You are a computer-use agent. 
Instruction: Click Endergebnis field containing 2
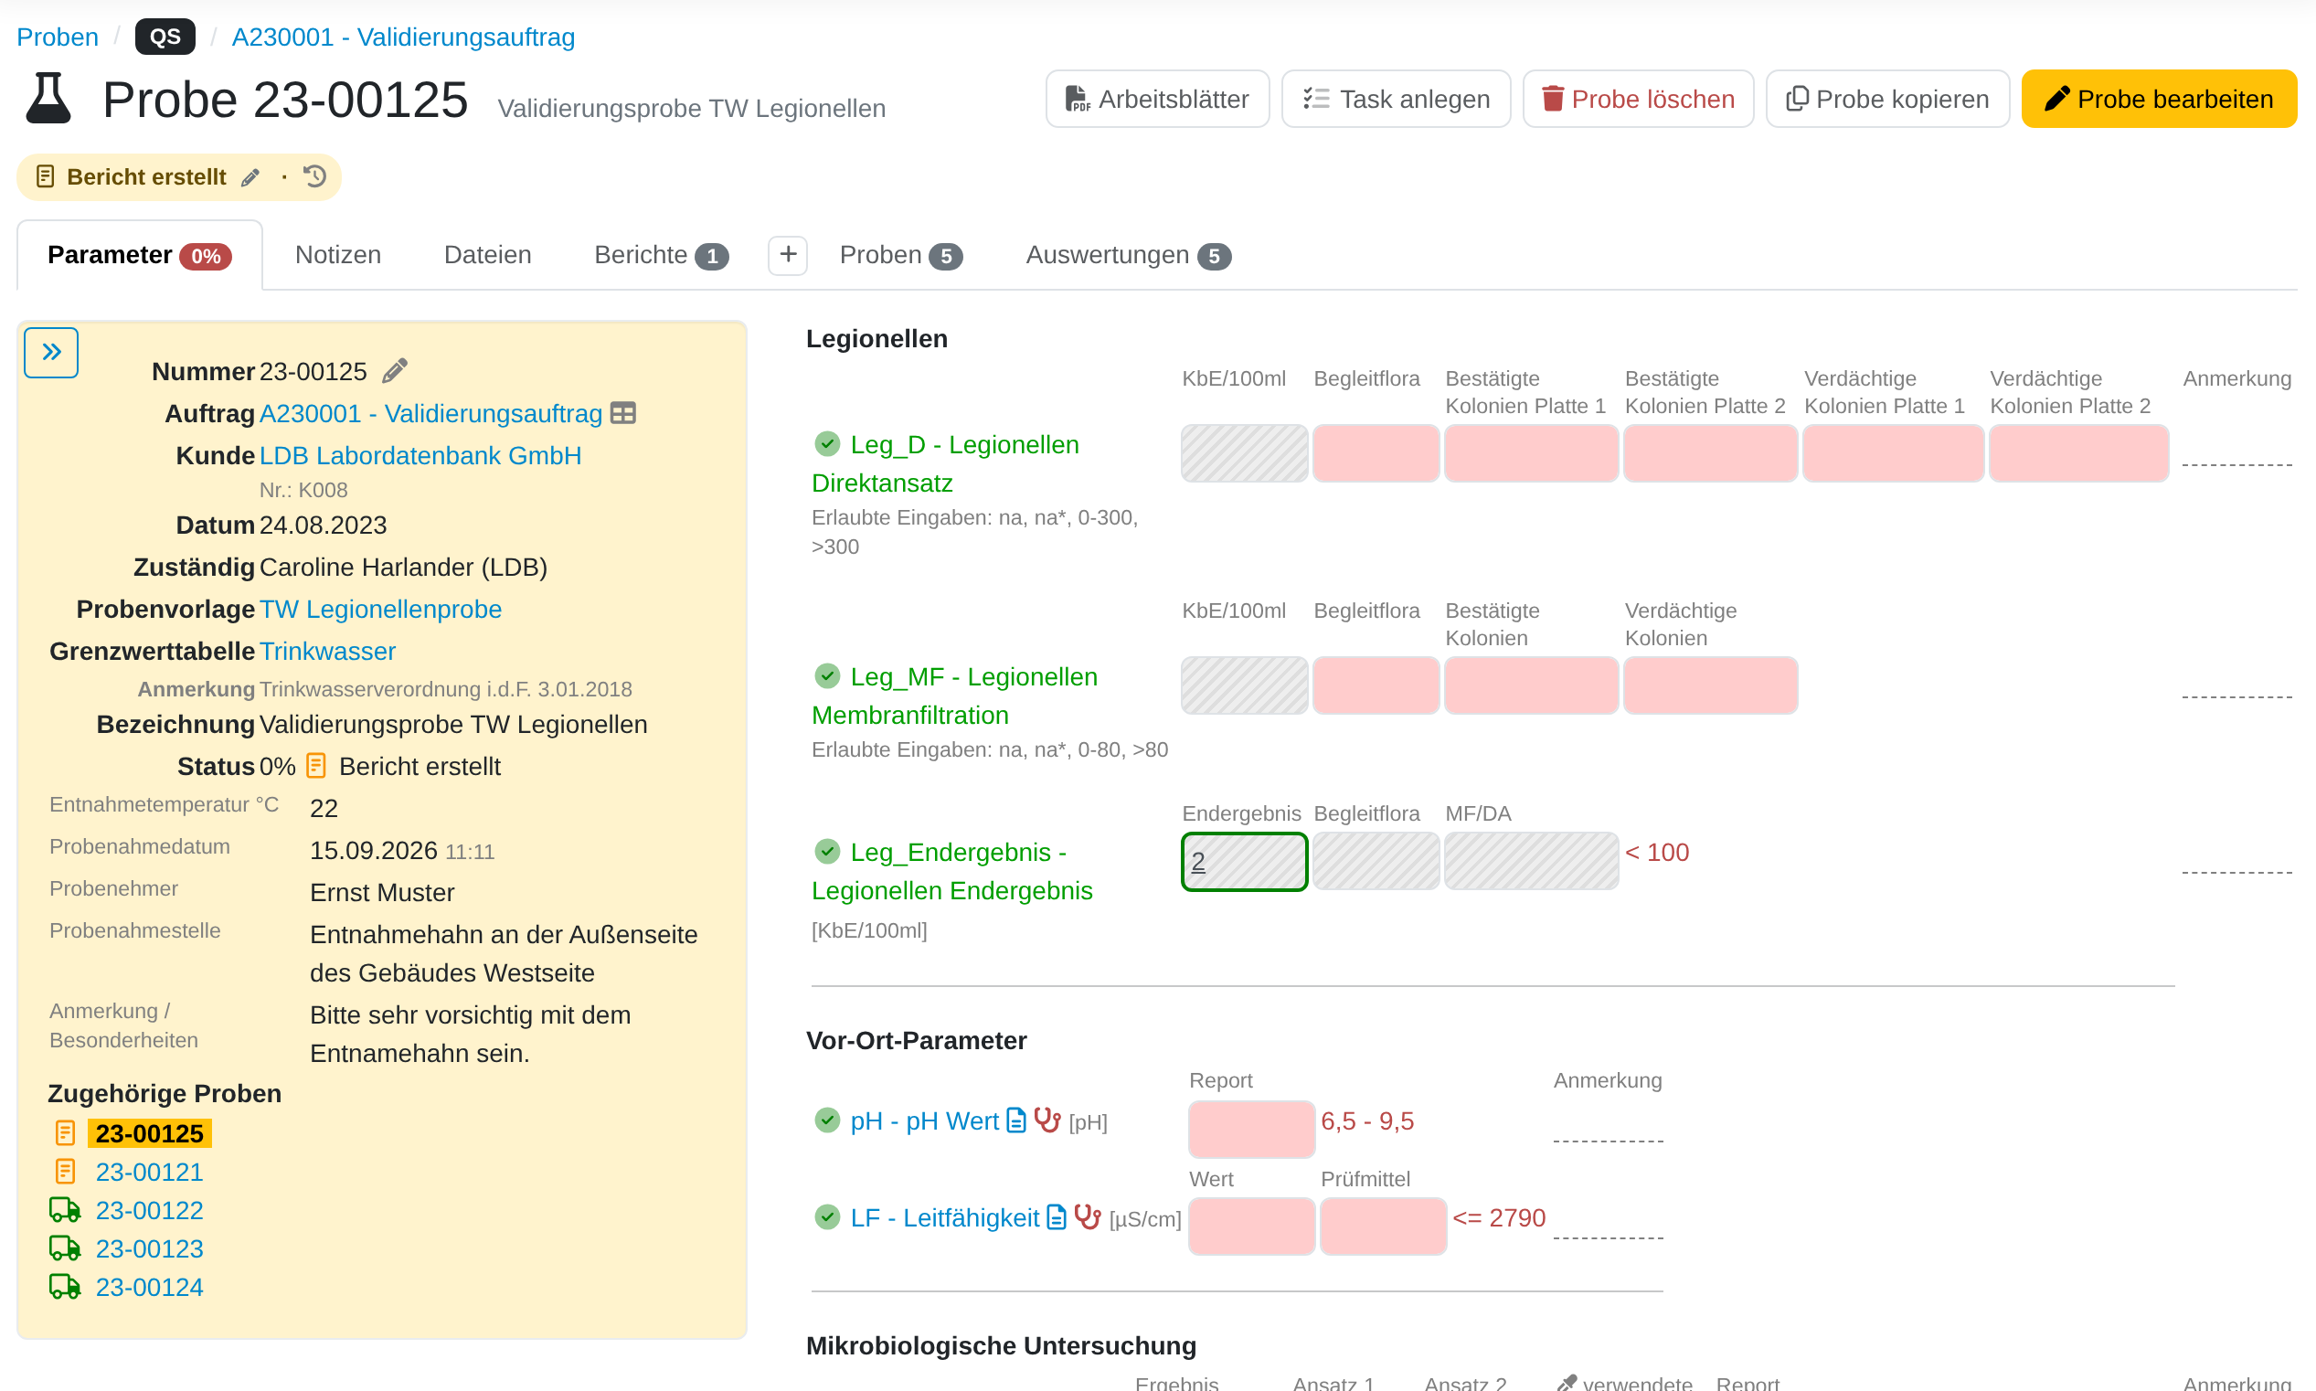[1245, 861]
